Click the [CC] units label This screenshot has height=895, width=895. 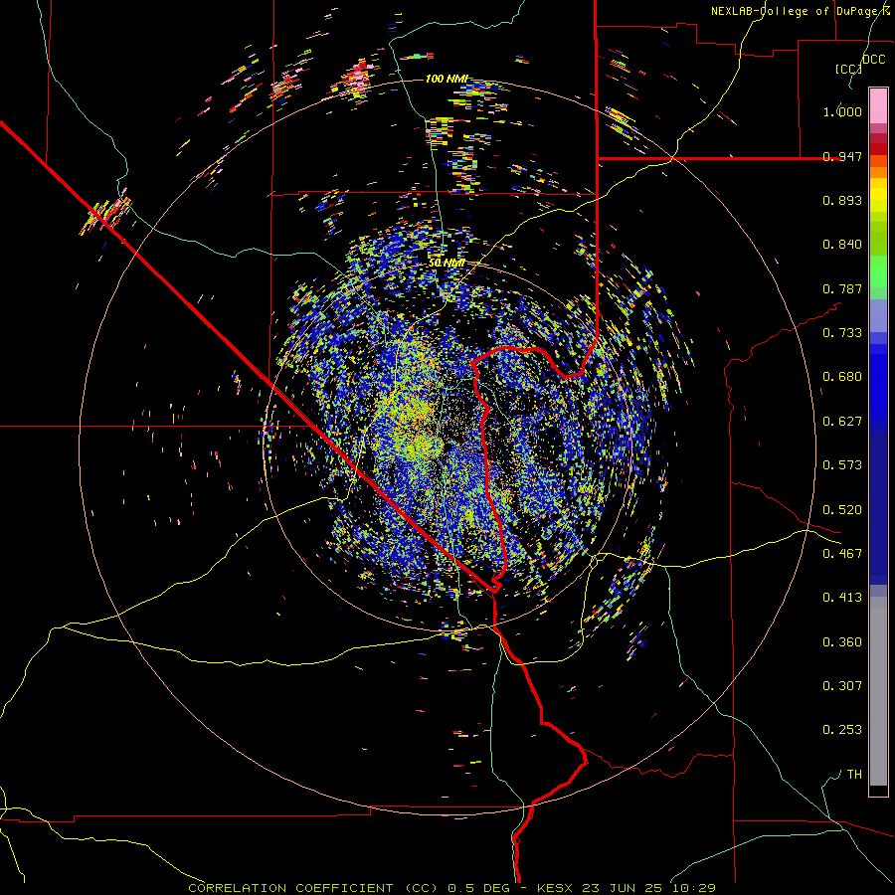point(849,69)
